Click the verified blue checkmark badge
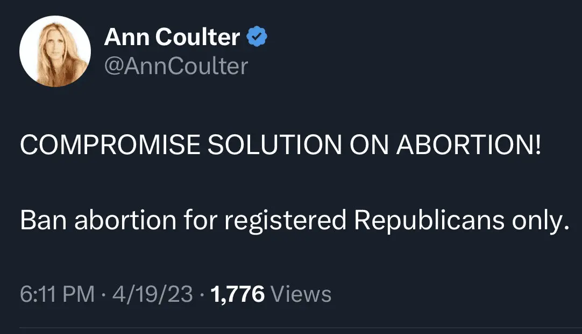The width and height of the screenshot is (582, 334). (x=257, y=38)
